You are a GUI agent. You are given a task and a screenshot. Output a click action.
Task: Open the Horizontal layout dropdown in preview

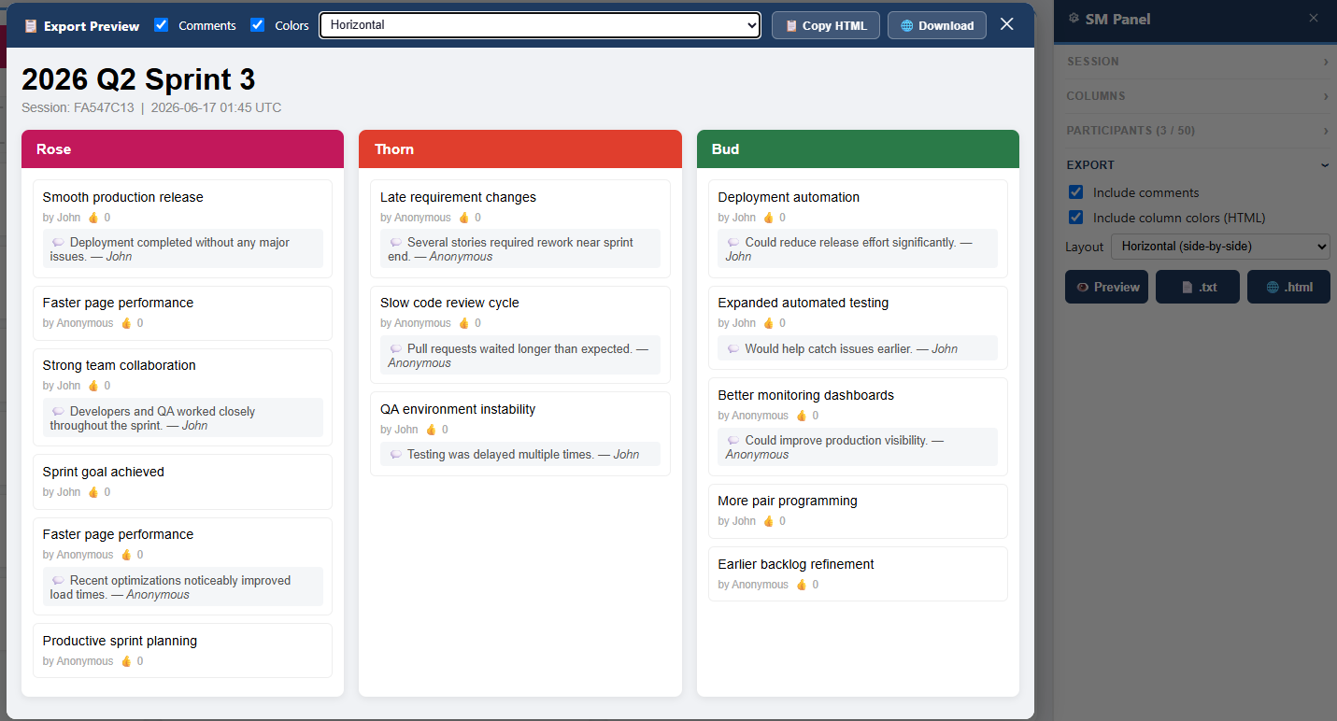point(540,25)
